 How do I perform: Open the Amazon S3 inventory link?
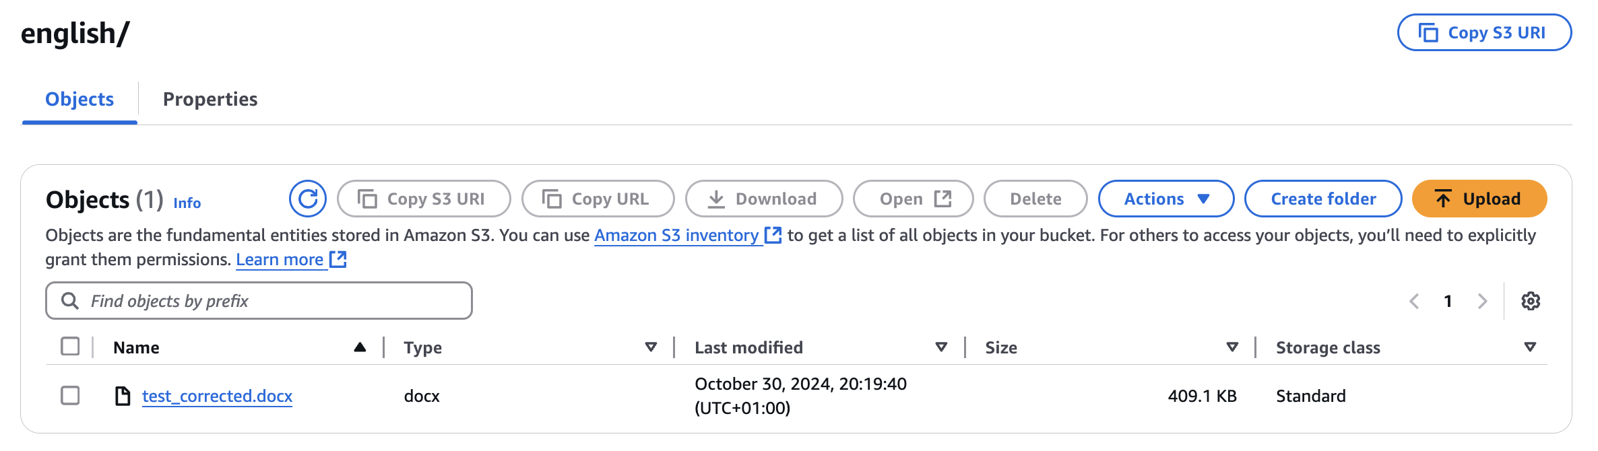pos(676,236)
